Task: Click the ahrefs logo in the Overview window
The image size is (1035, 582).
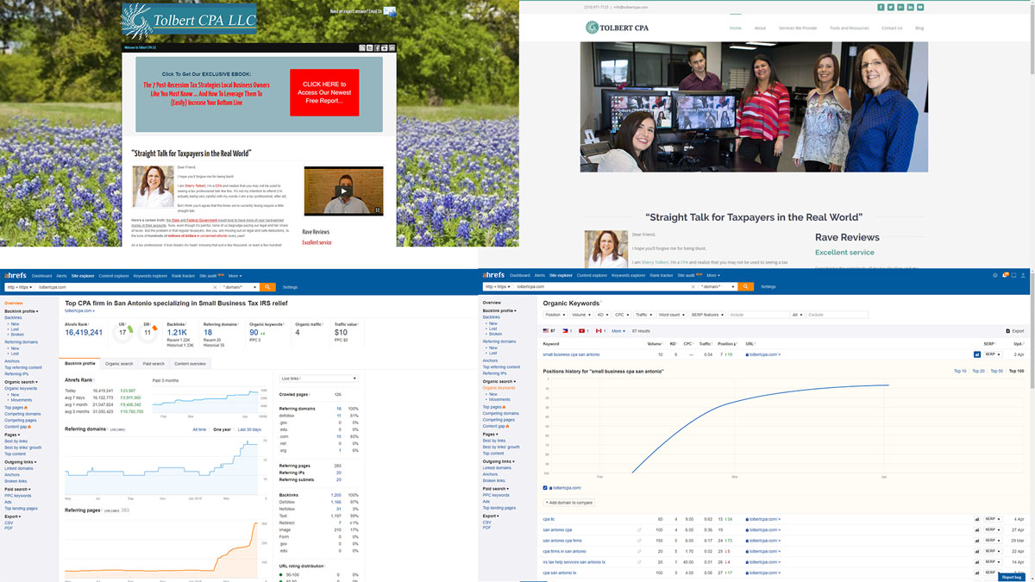Action: 16,276
